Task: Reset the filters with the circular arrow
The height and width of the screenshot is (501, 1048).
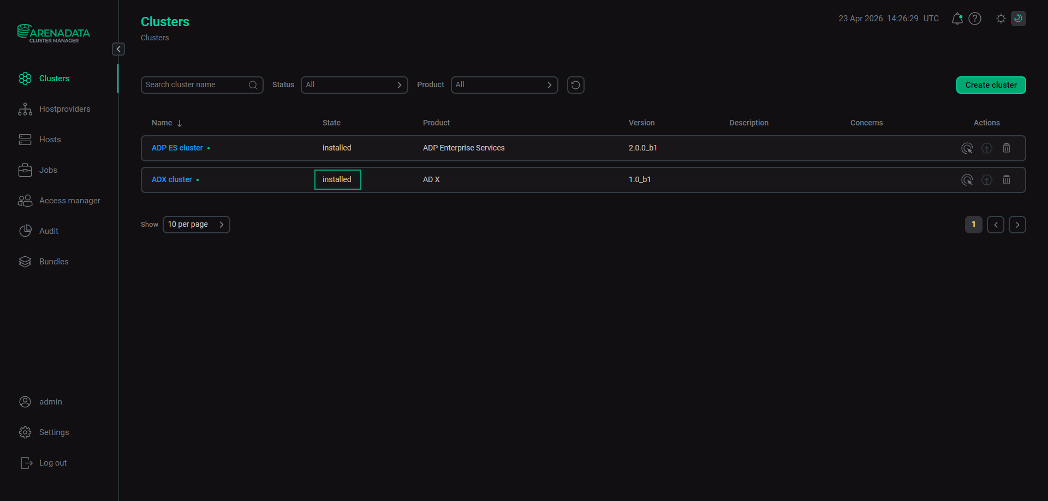Action: point(576,85)
